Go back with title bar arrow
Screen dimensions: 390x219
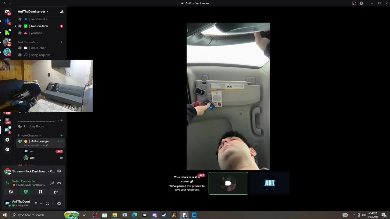(x=5, y=3)
